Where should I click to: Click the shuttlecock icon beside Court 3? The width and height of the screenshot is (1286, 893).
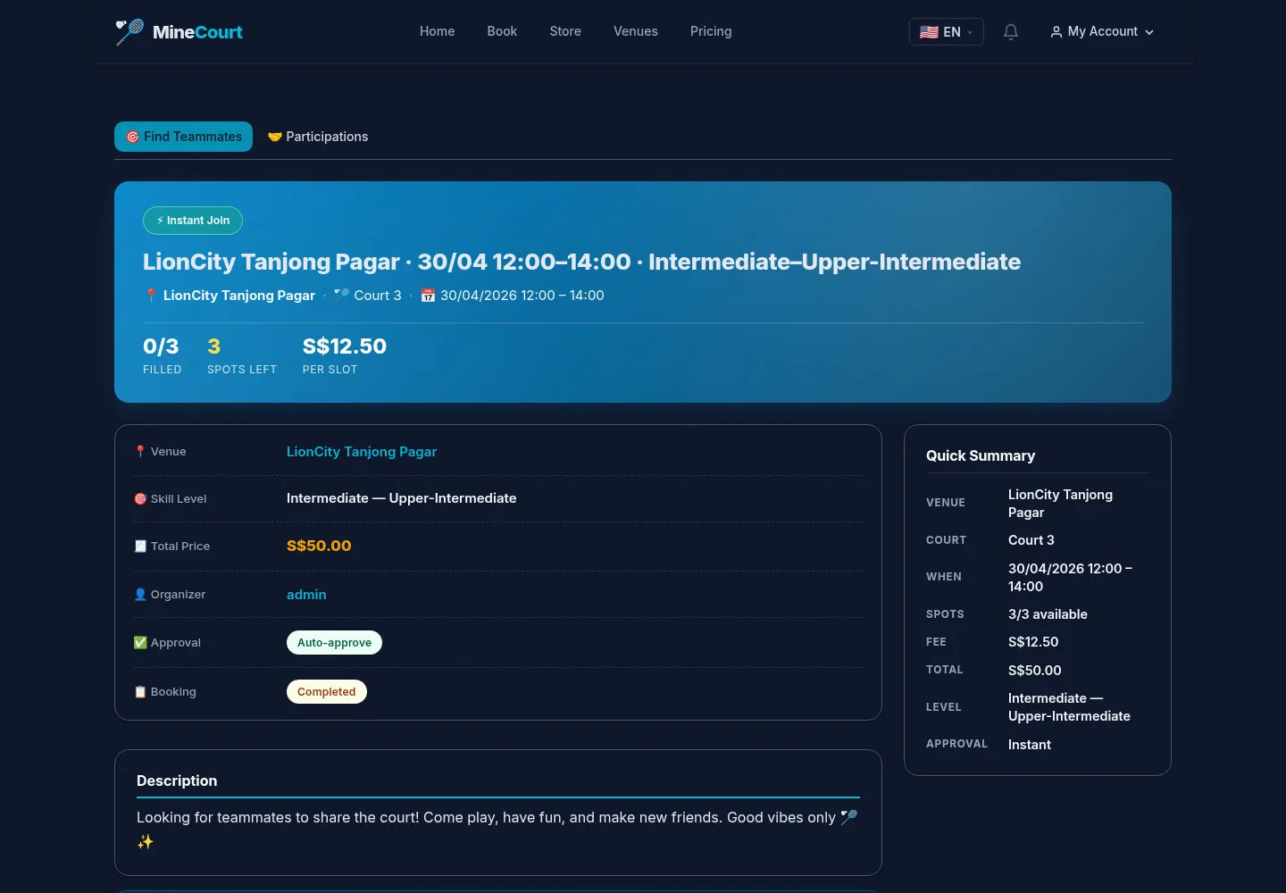pyautogui.click(x=341, y=295)
